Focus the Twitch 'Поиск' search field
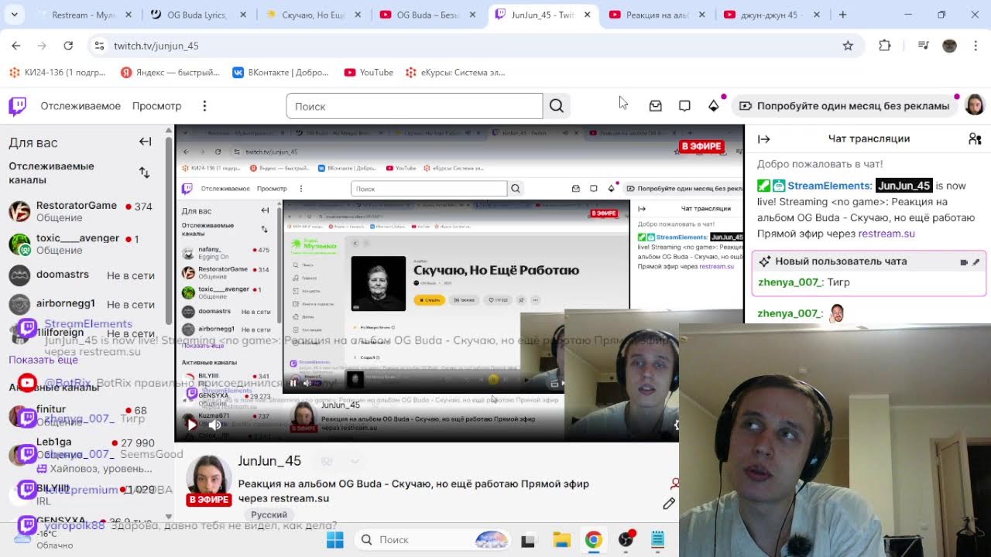Image resolution: width=991 pixels, height=557 pixels. [414, 106]
